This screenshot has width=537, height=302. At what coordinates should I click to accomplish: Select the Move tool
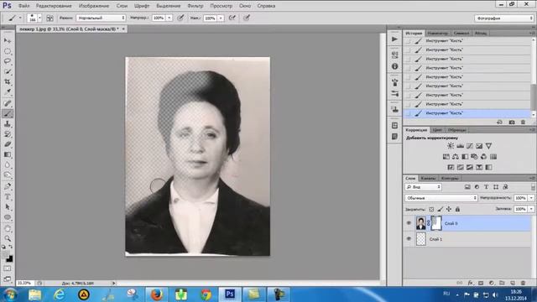point(8,41)
